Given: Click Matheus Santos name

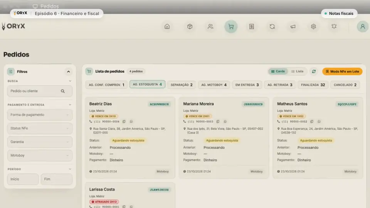Looking at the screenshot, I should [x=292, y=104].
